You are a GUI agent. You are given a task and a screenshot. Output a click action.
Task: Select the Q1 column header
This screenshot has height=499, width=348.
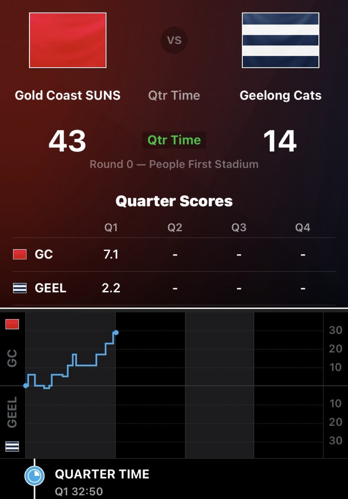tap(111, 228)
